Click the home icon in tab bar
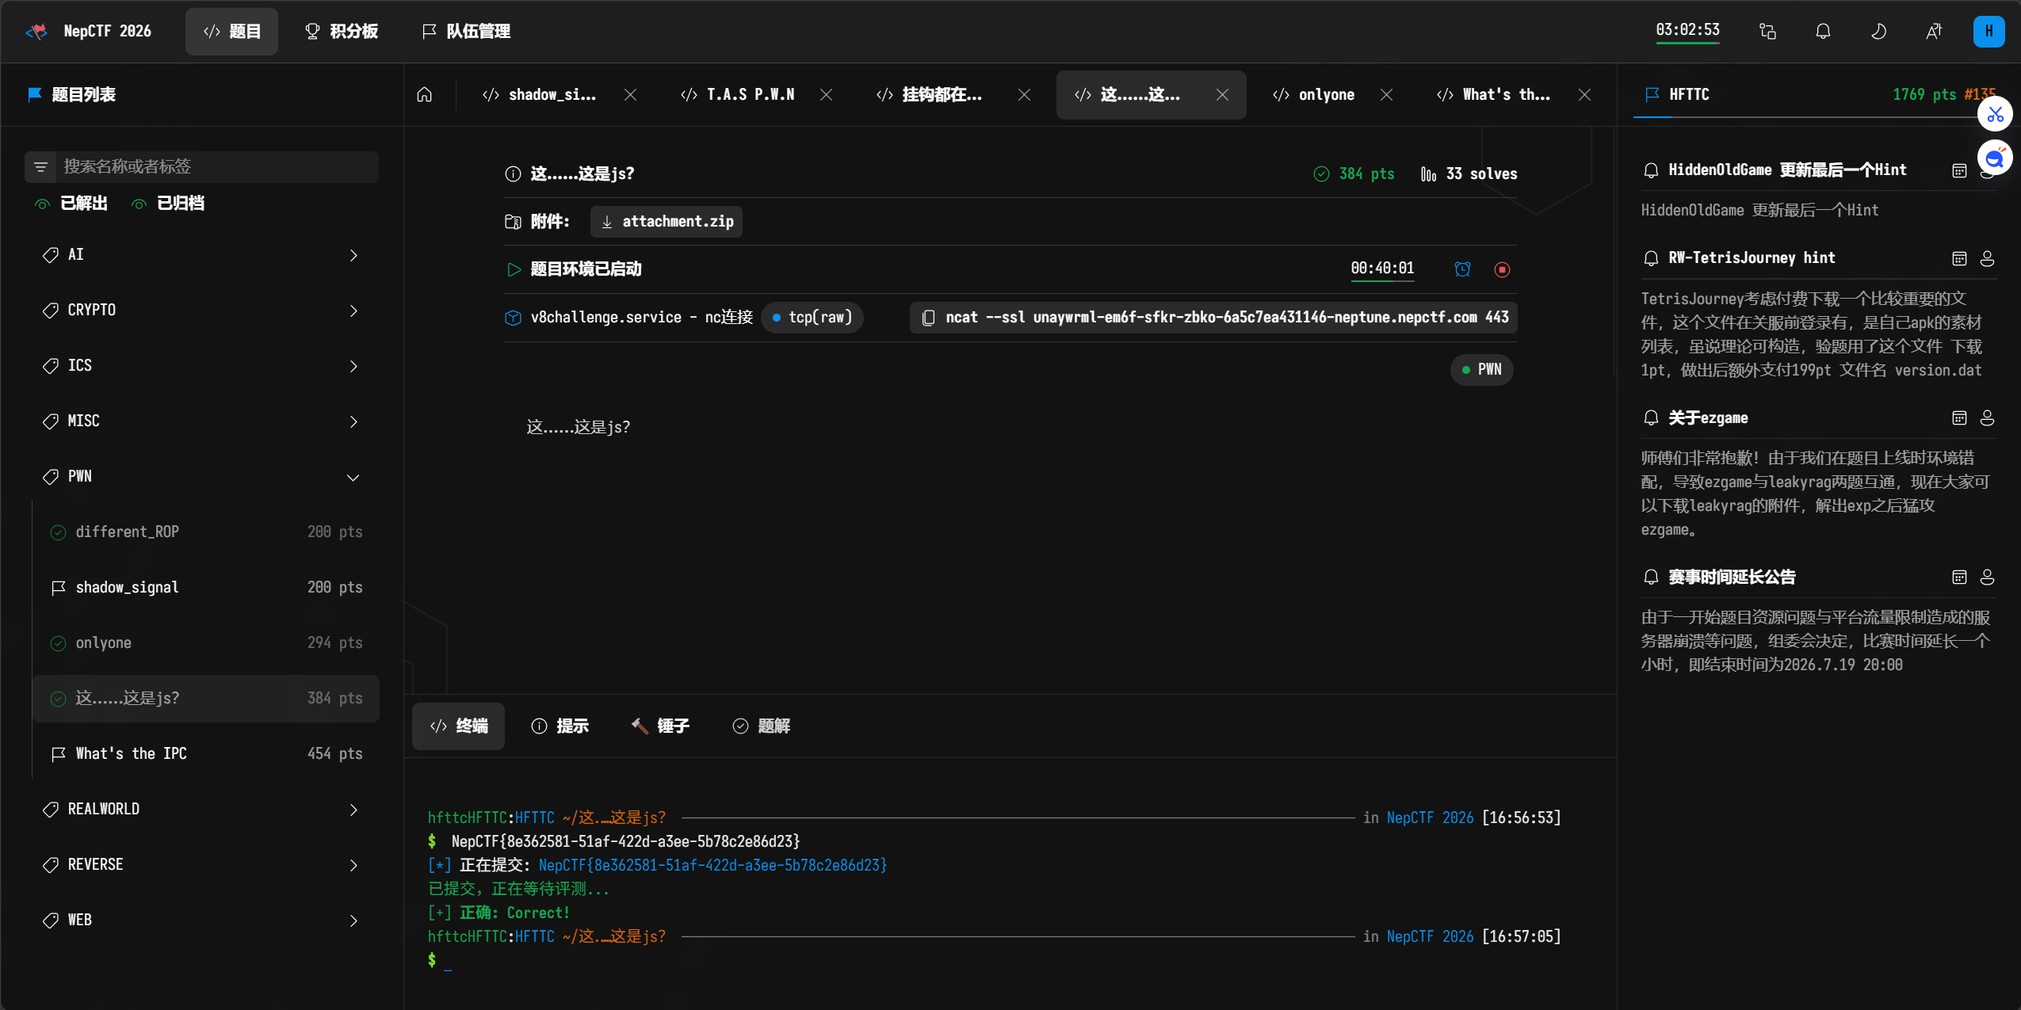Viewport: 2021px width, 1010px height. [x=425, y=95]
